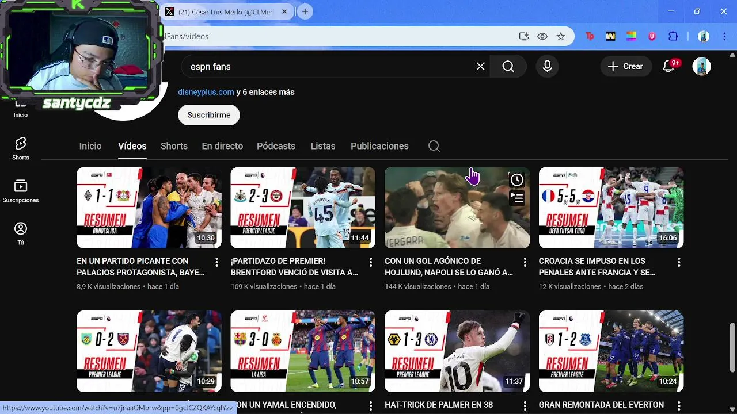The width and height of the screenshot is (737, 414).
Task: Go to the Pódcasts tab
Action: tap(276, 146)
